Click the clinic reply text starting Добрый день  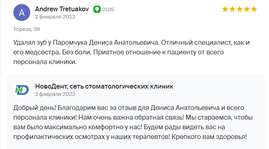[133, 122]
